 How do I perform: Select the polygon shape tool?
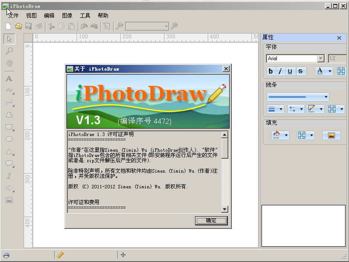pyautogui.click(x=9, y=115)
